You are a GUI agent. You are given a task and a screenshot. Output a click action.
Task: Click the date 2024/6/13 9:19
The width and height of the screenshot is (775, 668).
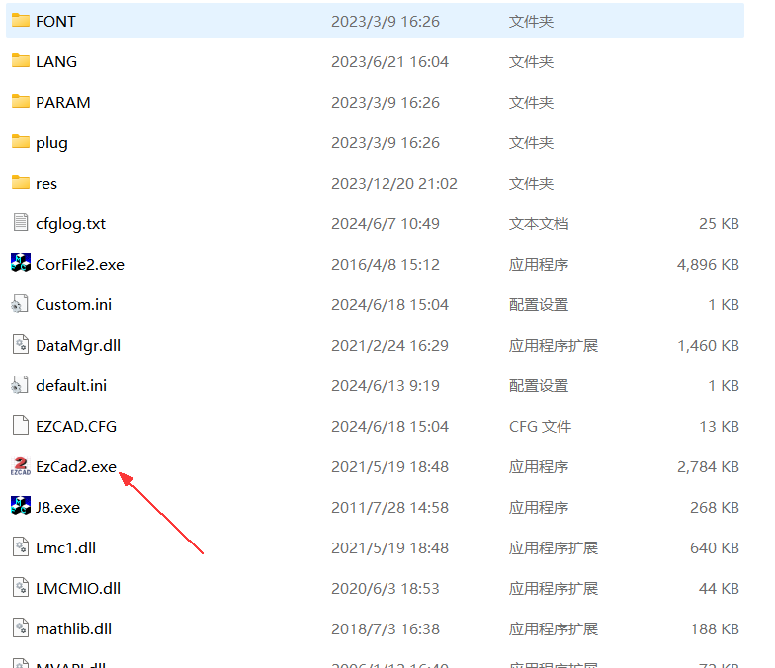[x=386, y=385]
